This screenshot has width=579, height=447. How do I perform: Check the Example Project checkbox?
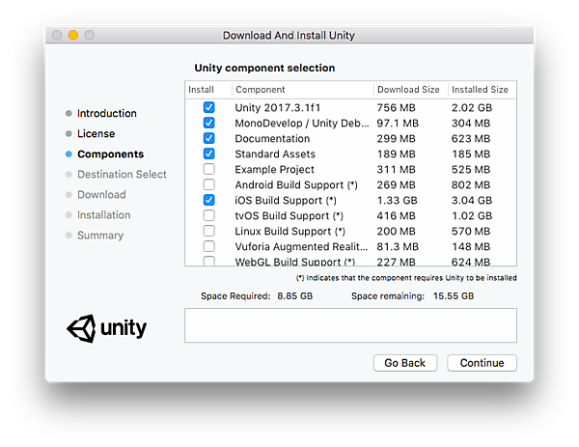(208, 169)
